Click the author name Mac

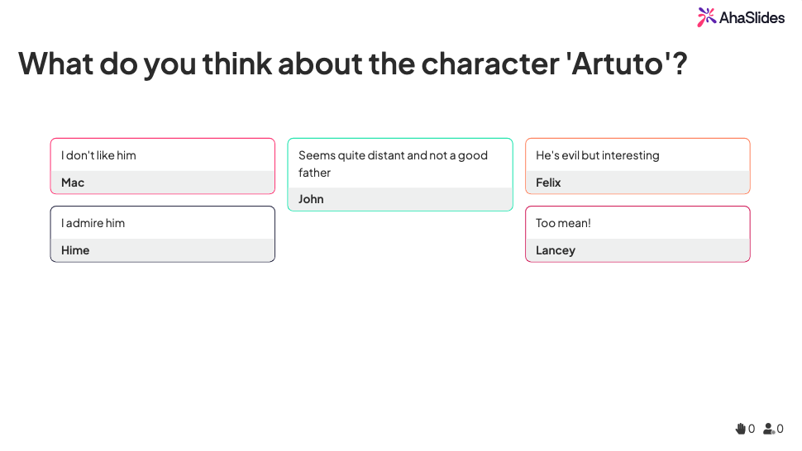click(x=73, y=183)
